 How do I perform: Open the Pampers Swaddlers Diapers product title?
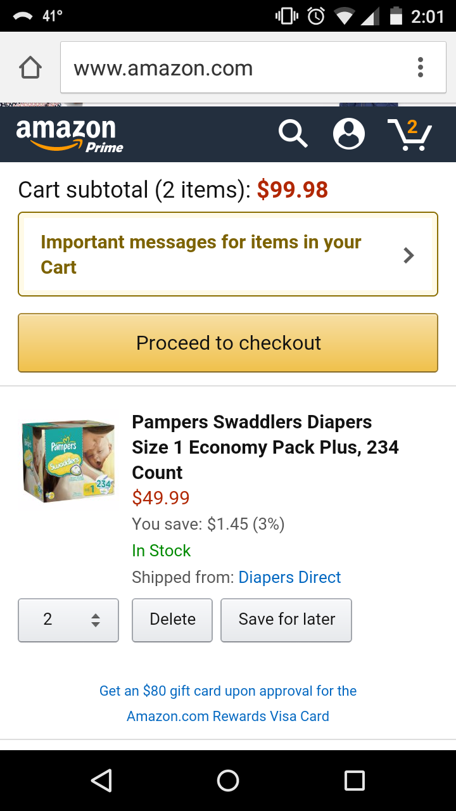(x=265, y=447)
